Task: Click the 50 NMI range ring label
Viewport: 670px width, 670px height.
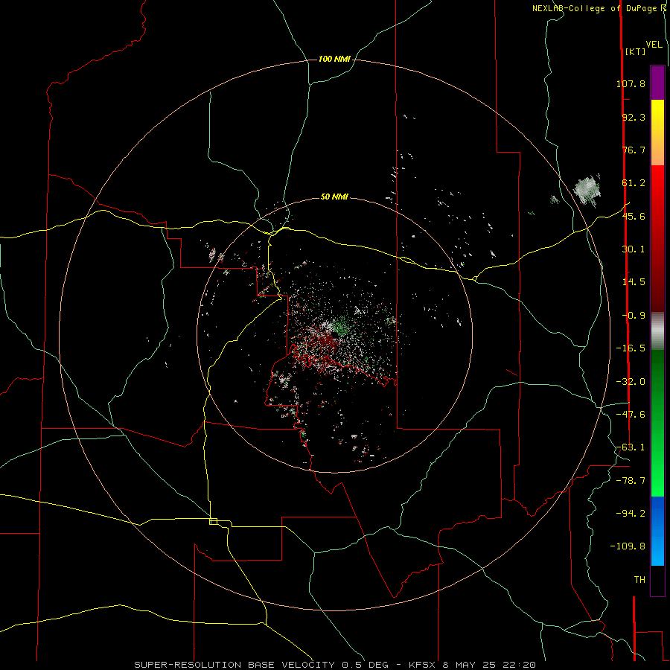Action: (x=334, y=197)
